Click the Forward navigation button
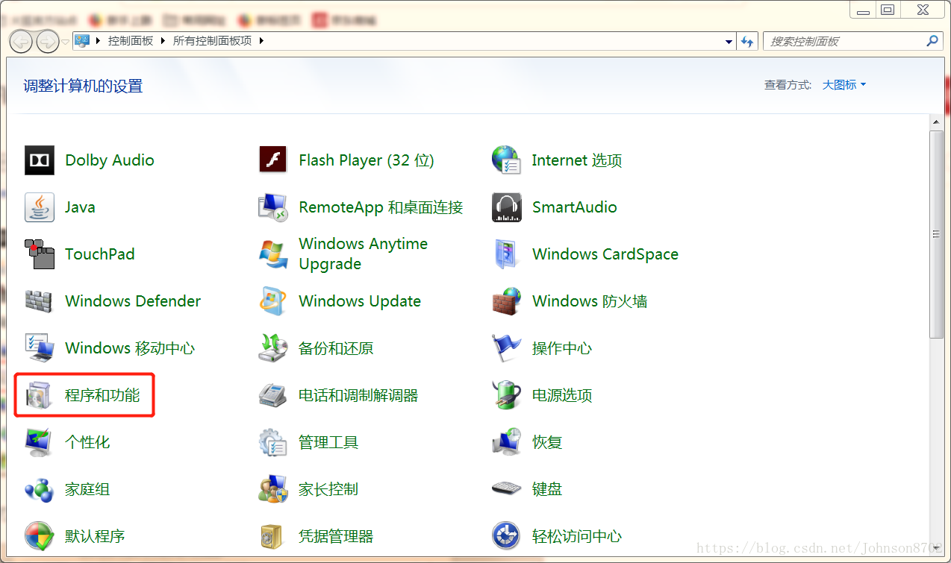The image size is (951, 563). (x=48, y=41)
